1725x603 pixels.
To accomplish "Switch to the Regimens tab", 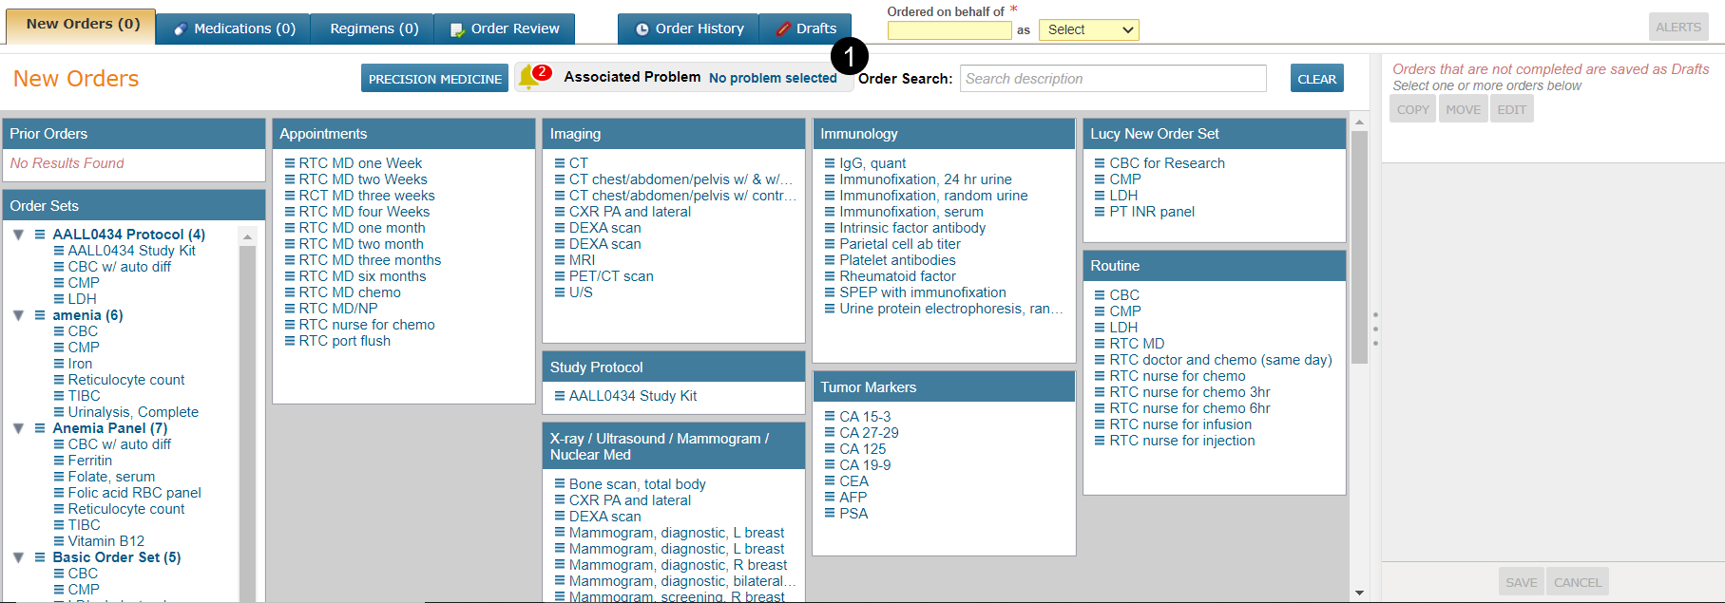I will pyautogui.click(x=374, y=28).
